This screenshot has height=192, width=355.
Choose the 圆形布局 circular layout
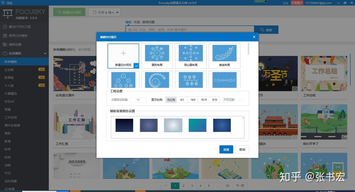(157, 56)
